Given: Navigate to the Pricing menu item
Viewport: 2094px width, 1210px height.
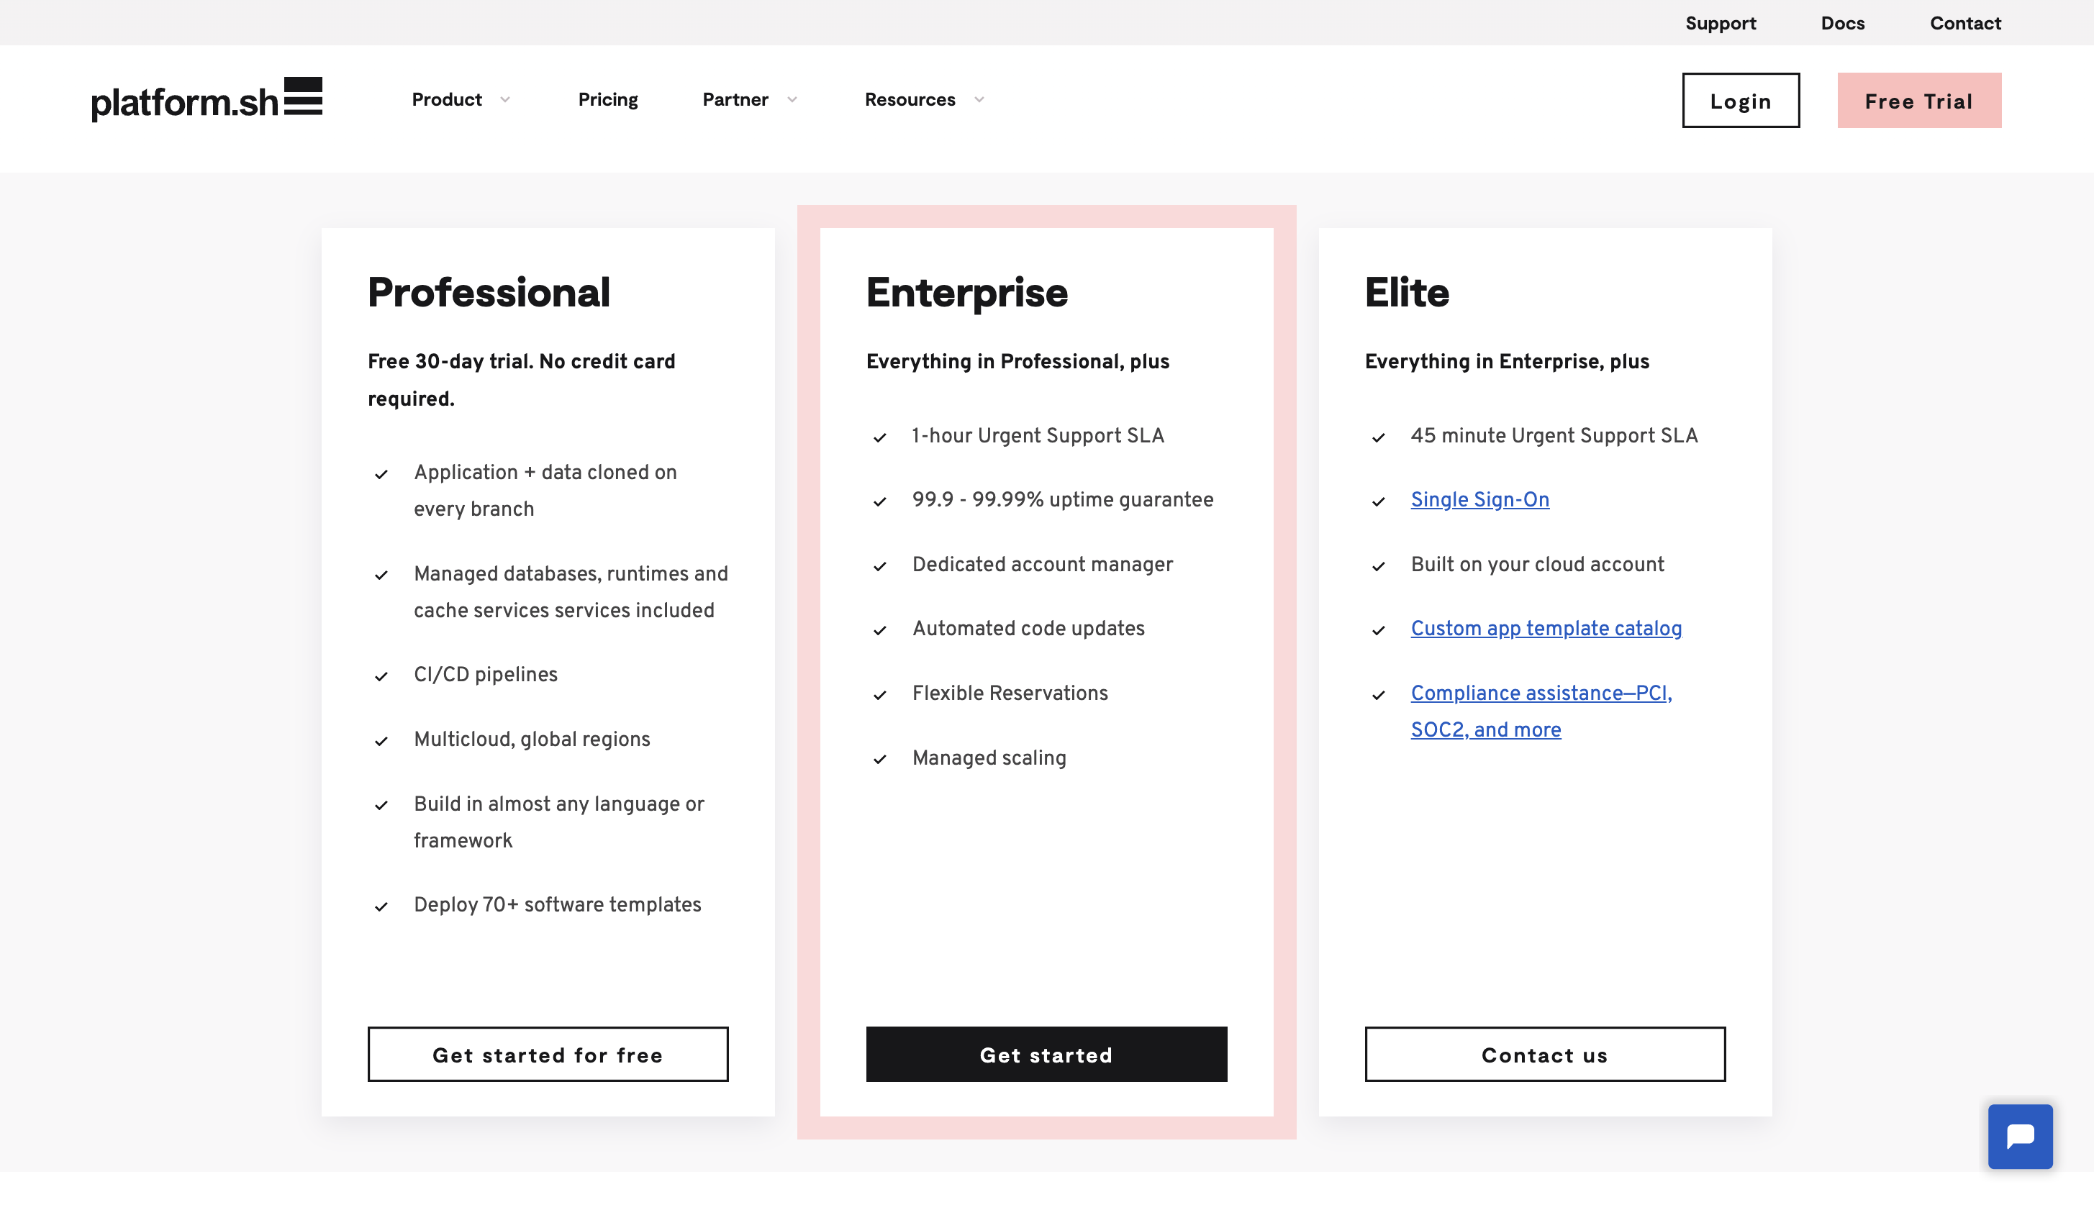Looking at the screenshot, I should (x=608, y=99).
